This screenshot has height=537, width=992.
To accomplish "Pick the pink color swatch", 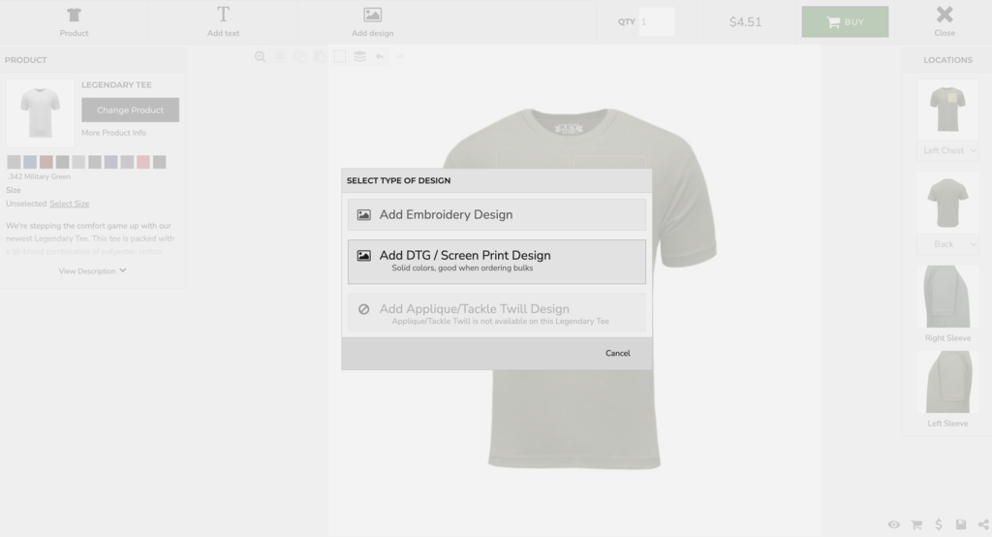I will (x=143, y=162).
